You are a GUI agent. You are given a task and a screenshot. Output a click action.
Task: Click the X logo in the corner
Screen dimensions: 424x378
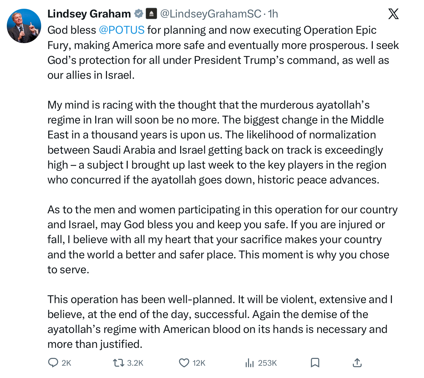tap(393, 14)
